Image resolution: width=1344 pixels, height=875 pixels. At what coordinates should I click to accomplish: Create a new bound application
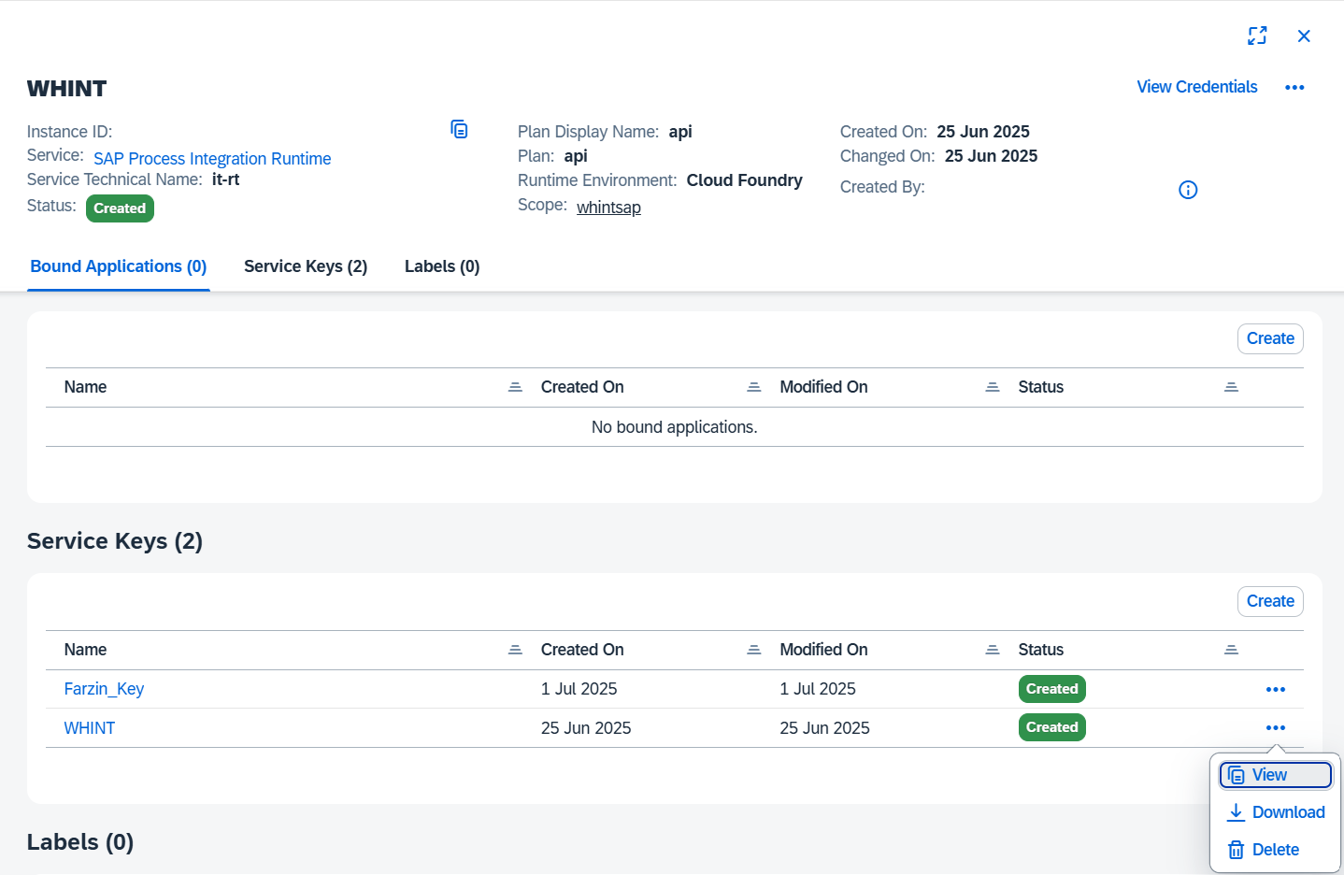click(1269, 338)
